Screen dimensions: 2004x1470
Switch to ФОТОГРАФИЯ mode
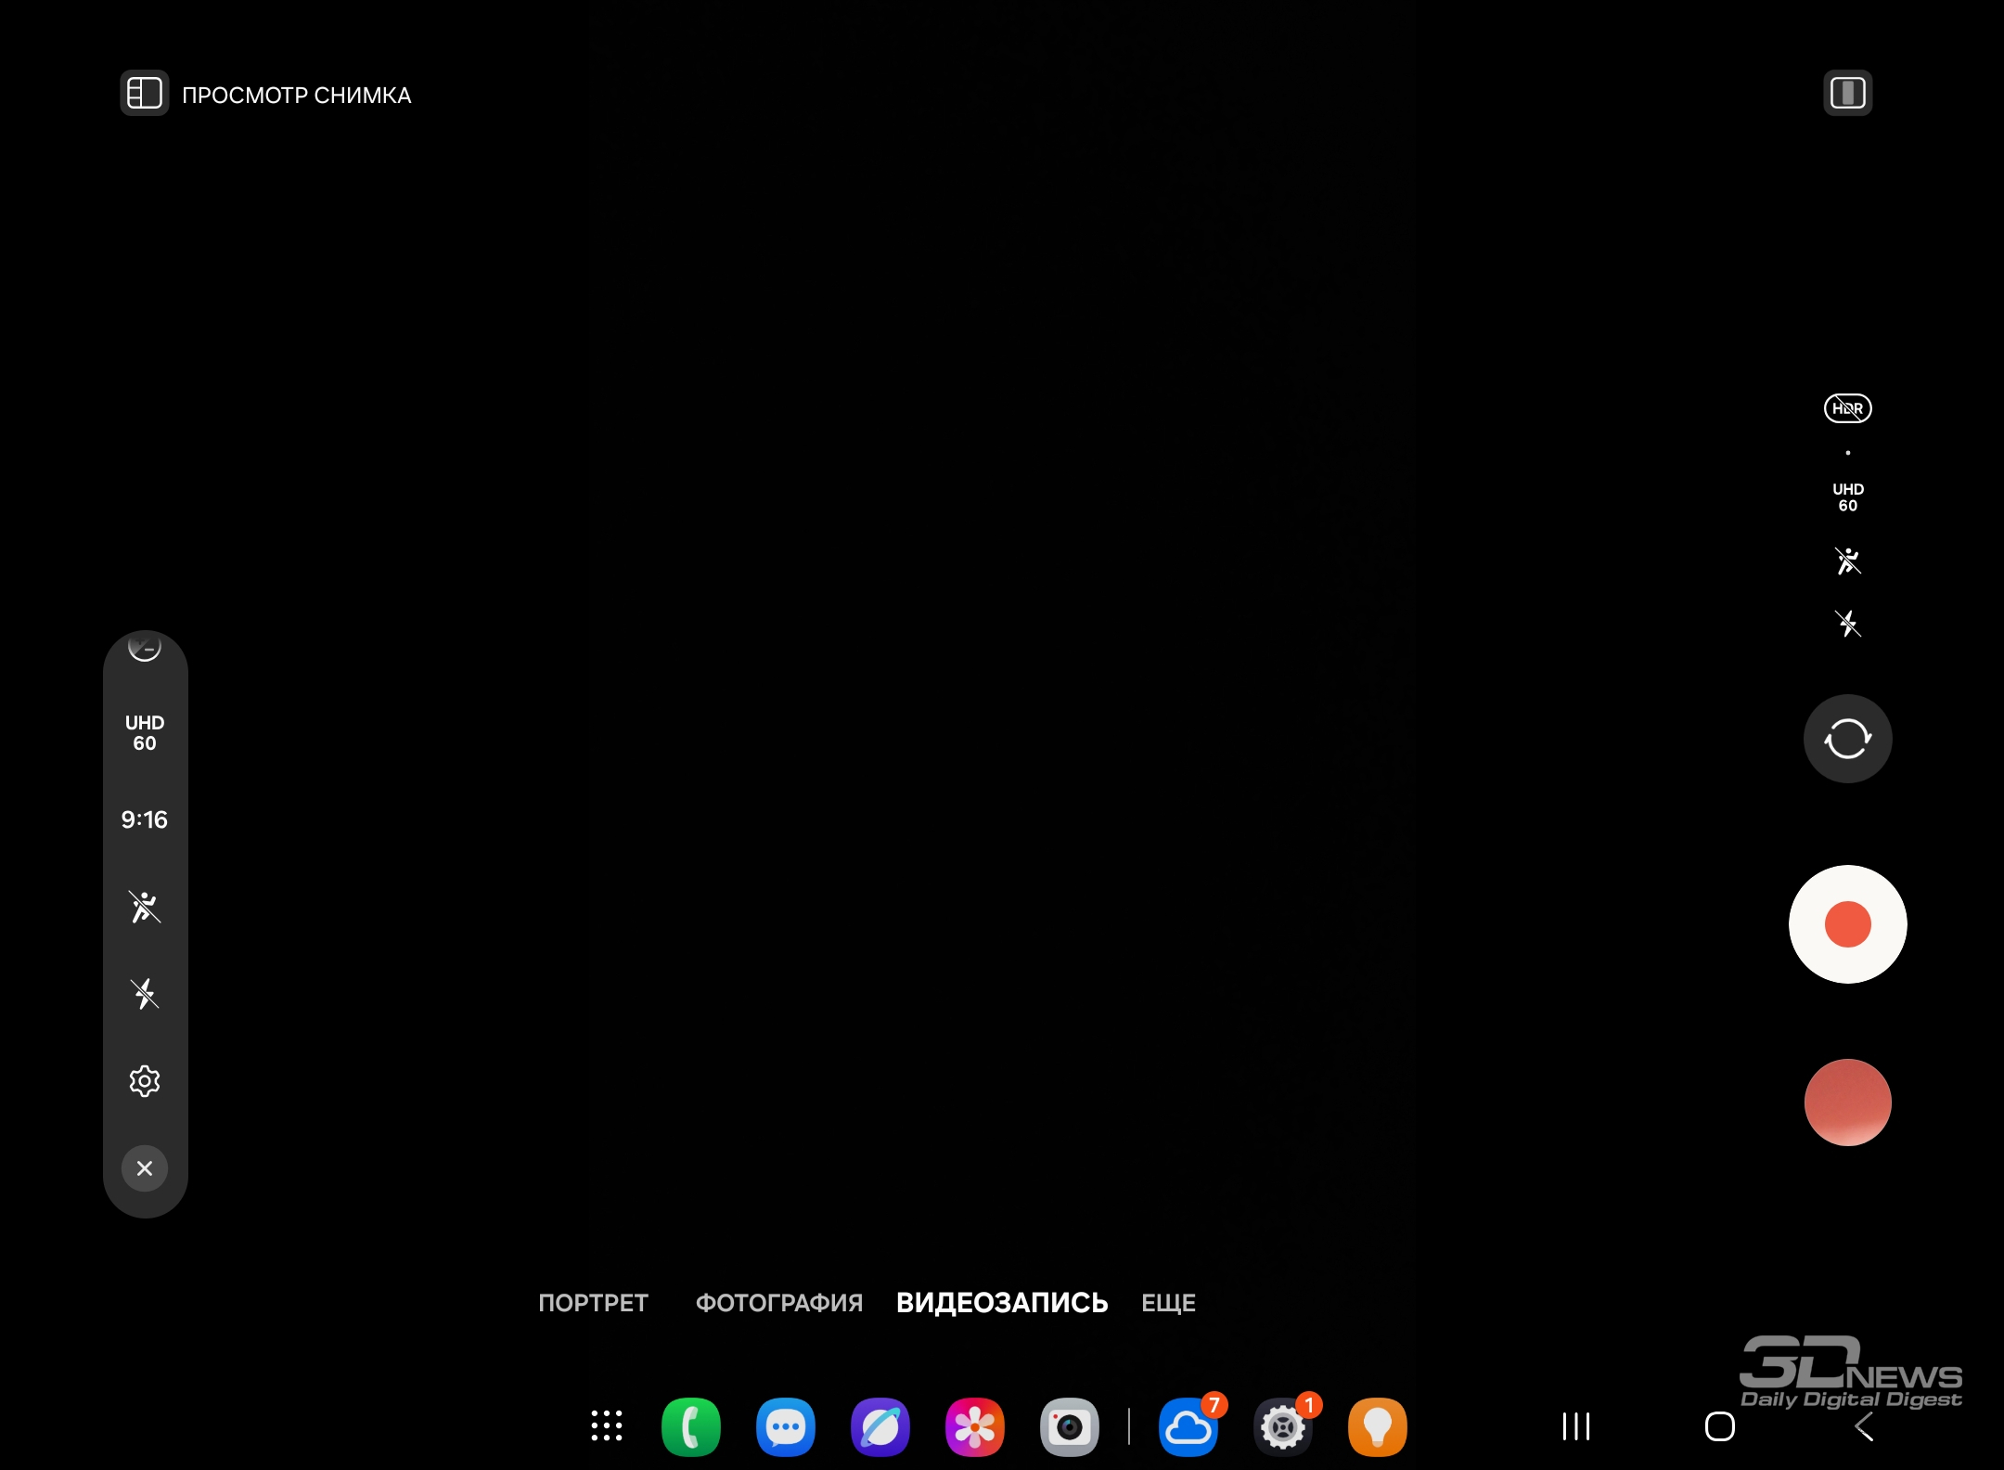pyautogui.click(x=778, y=1303)
